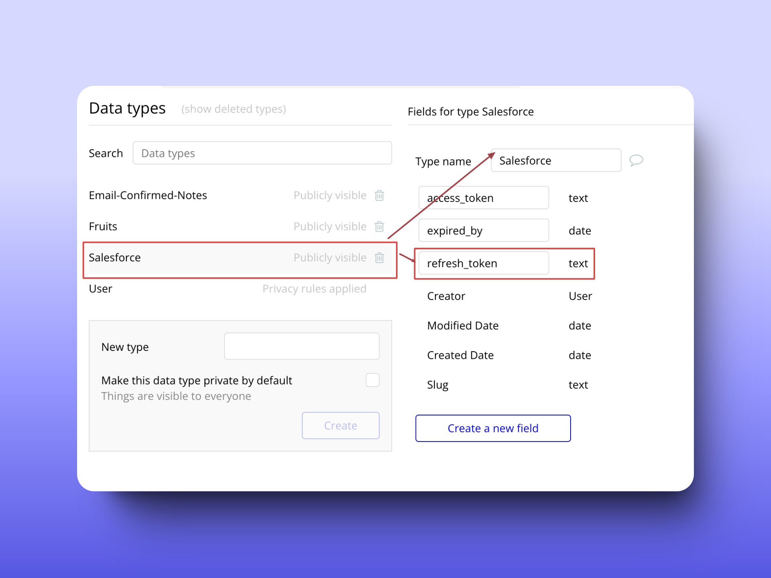Click the Creator field row
Screen dimensions: 771x578
click(x=510, y=296)
